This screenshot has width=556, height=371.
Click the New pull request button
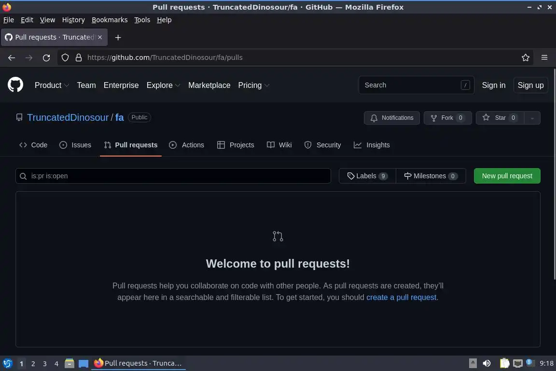pos(507,176)
